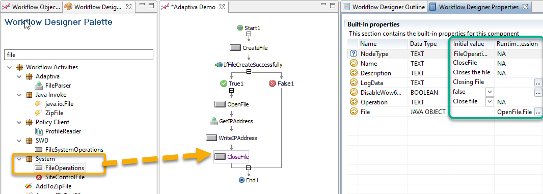Click the IfFileCreateSuccessfully condition icon
Image resolution: width=543 pixels, height=194 pixels.
coord(219,65)
